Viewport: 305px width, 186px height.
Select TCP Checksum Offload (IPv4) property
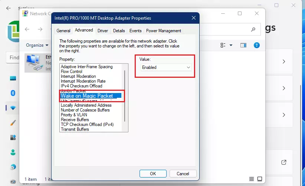point(87,124)
